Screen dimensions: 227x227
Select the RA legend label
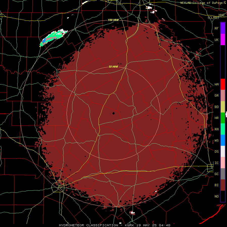[x=216, y=129]
